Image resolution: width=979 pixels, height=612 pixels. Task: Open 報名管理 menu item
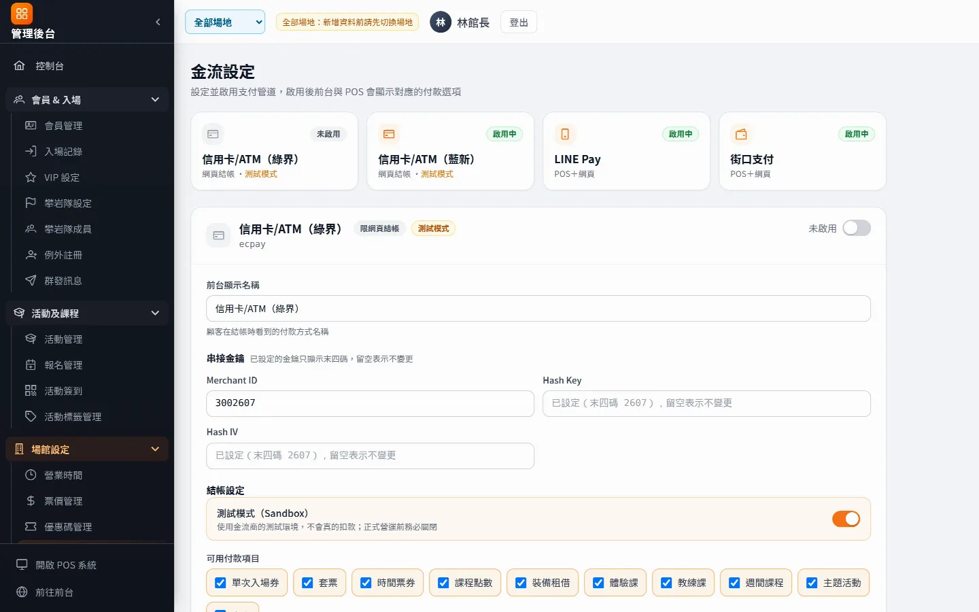pos(92,364)
